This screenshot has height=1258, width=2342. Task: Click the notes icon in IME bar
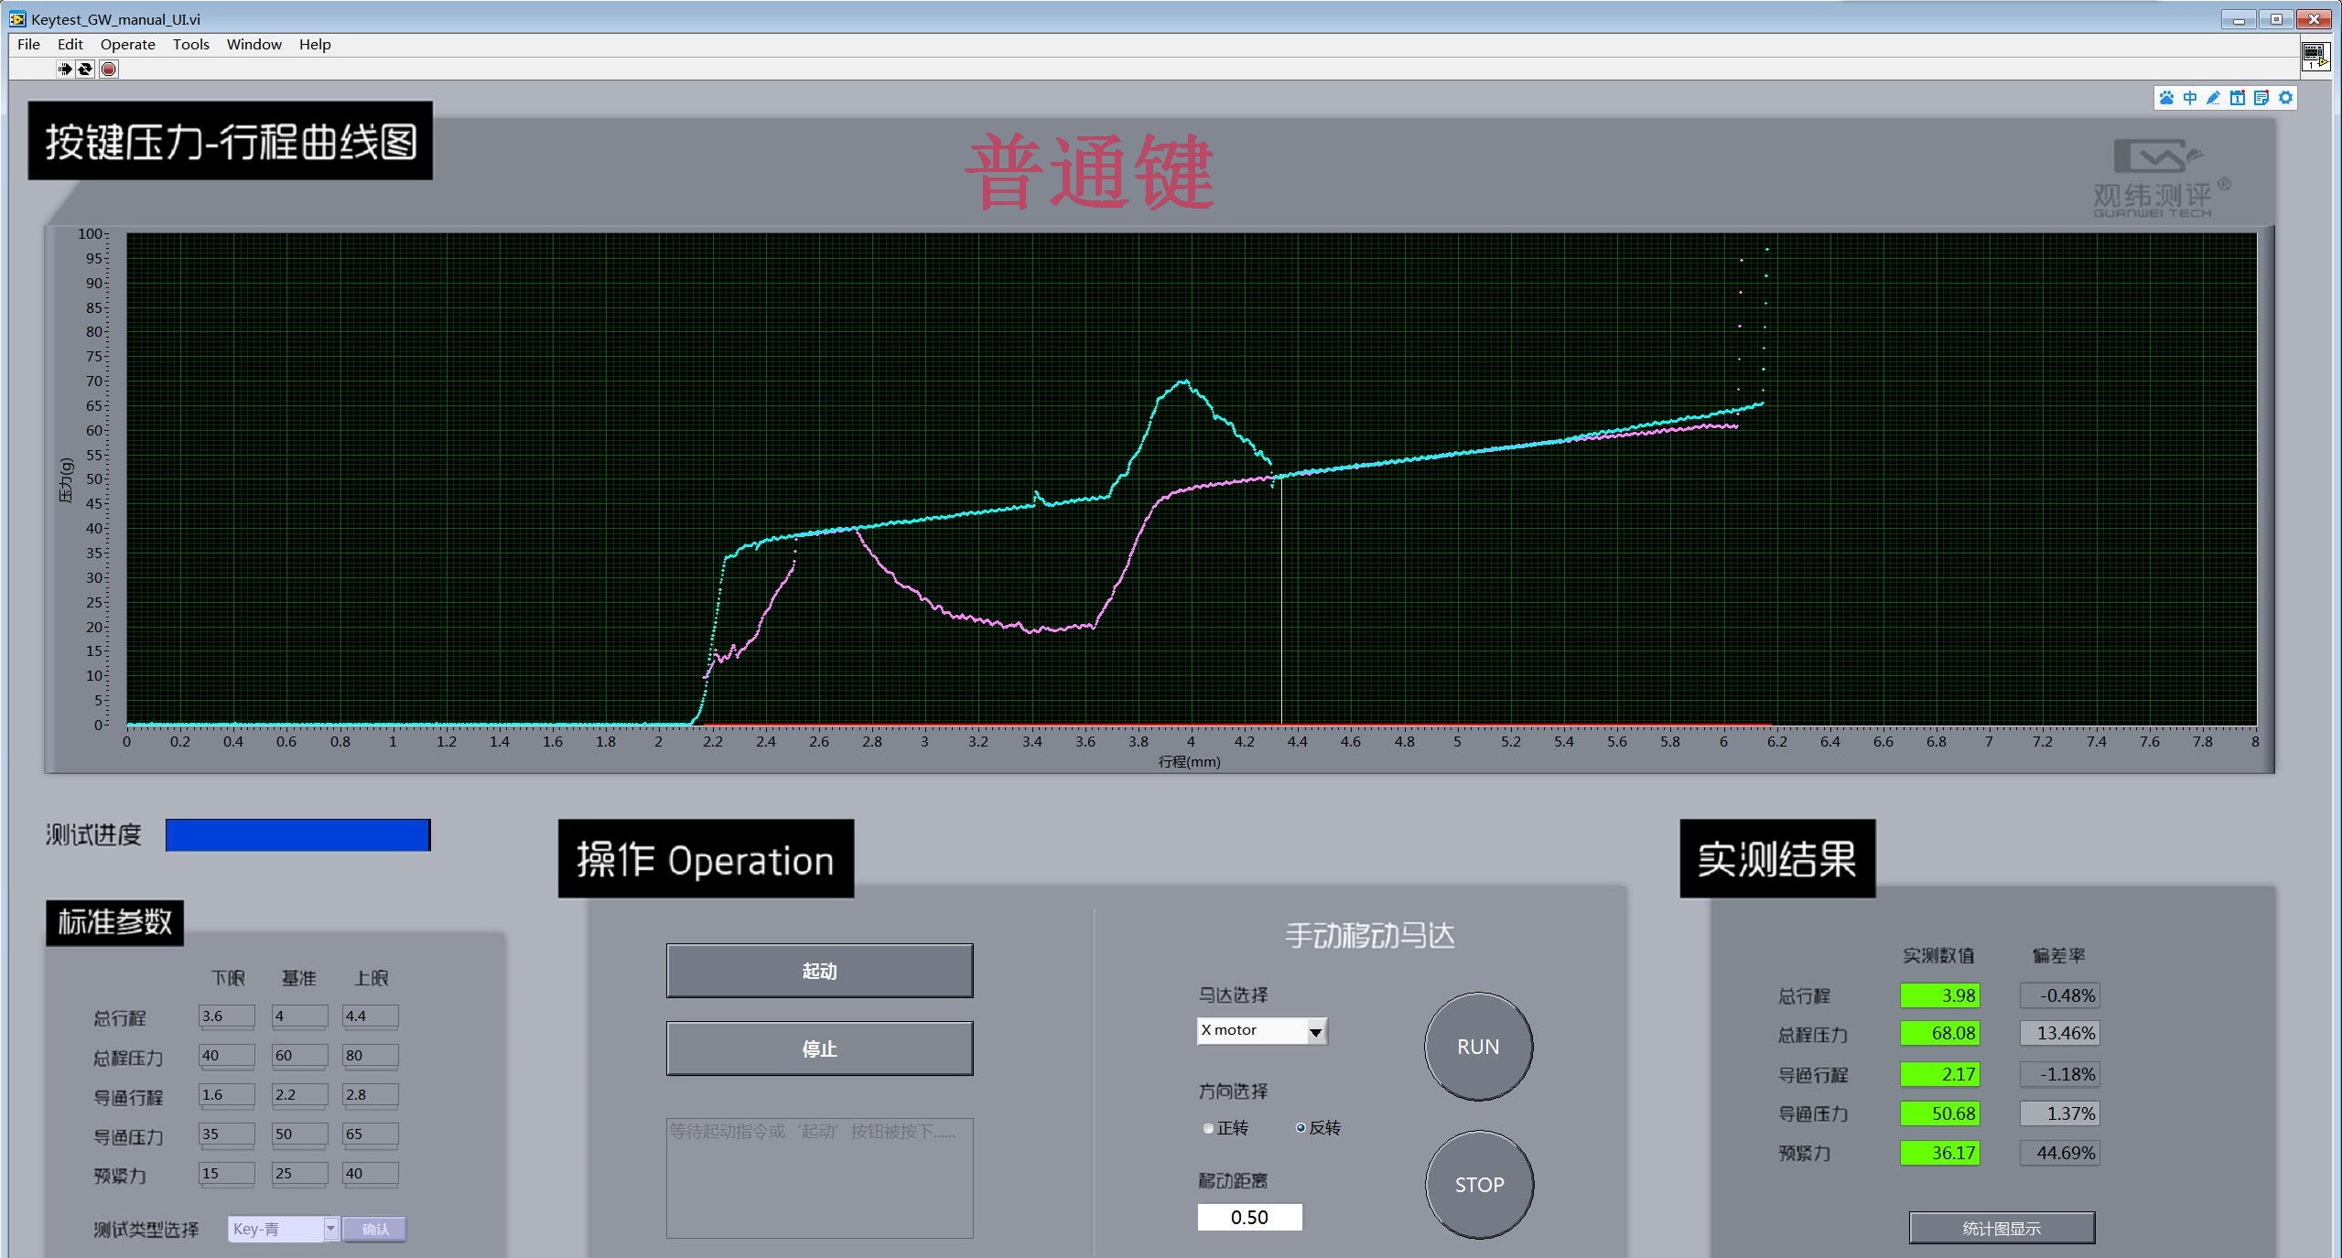tap(2261, 98)
